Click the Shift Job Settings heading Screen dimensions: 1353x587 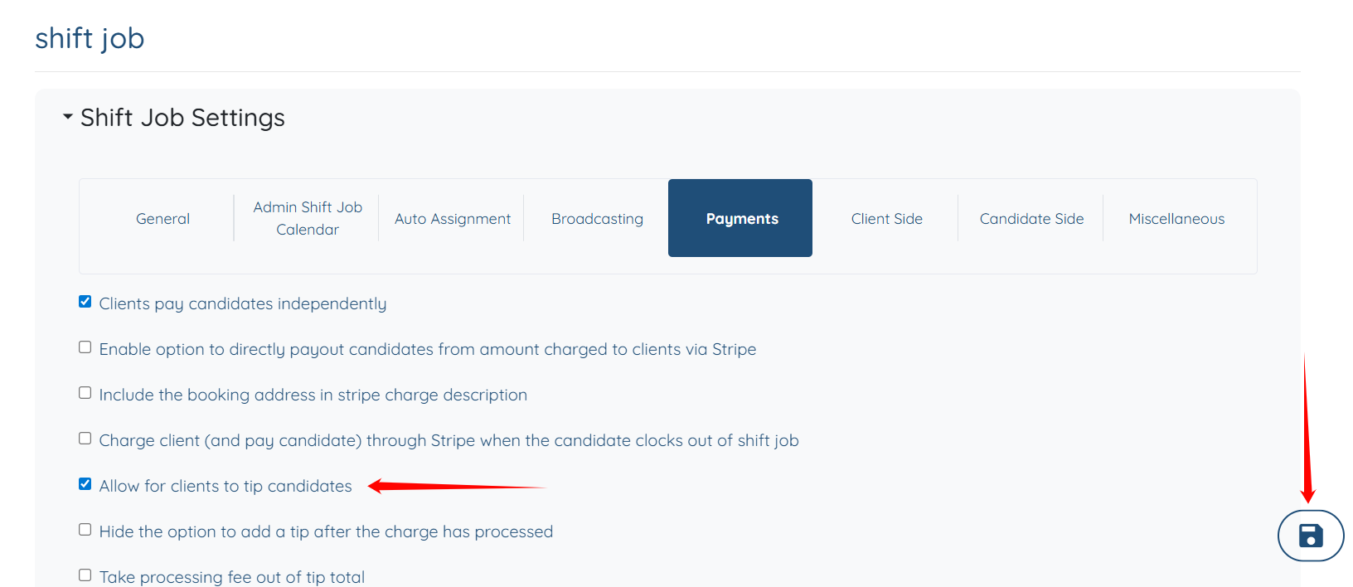[182, 118]
